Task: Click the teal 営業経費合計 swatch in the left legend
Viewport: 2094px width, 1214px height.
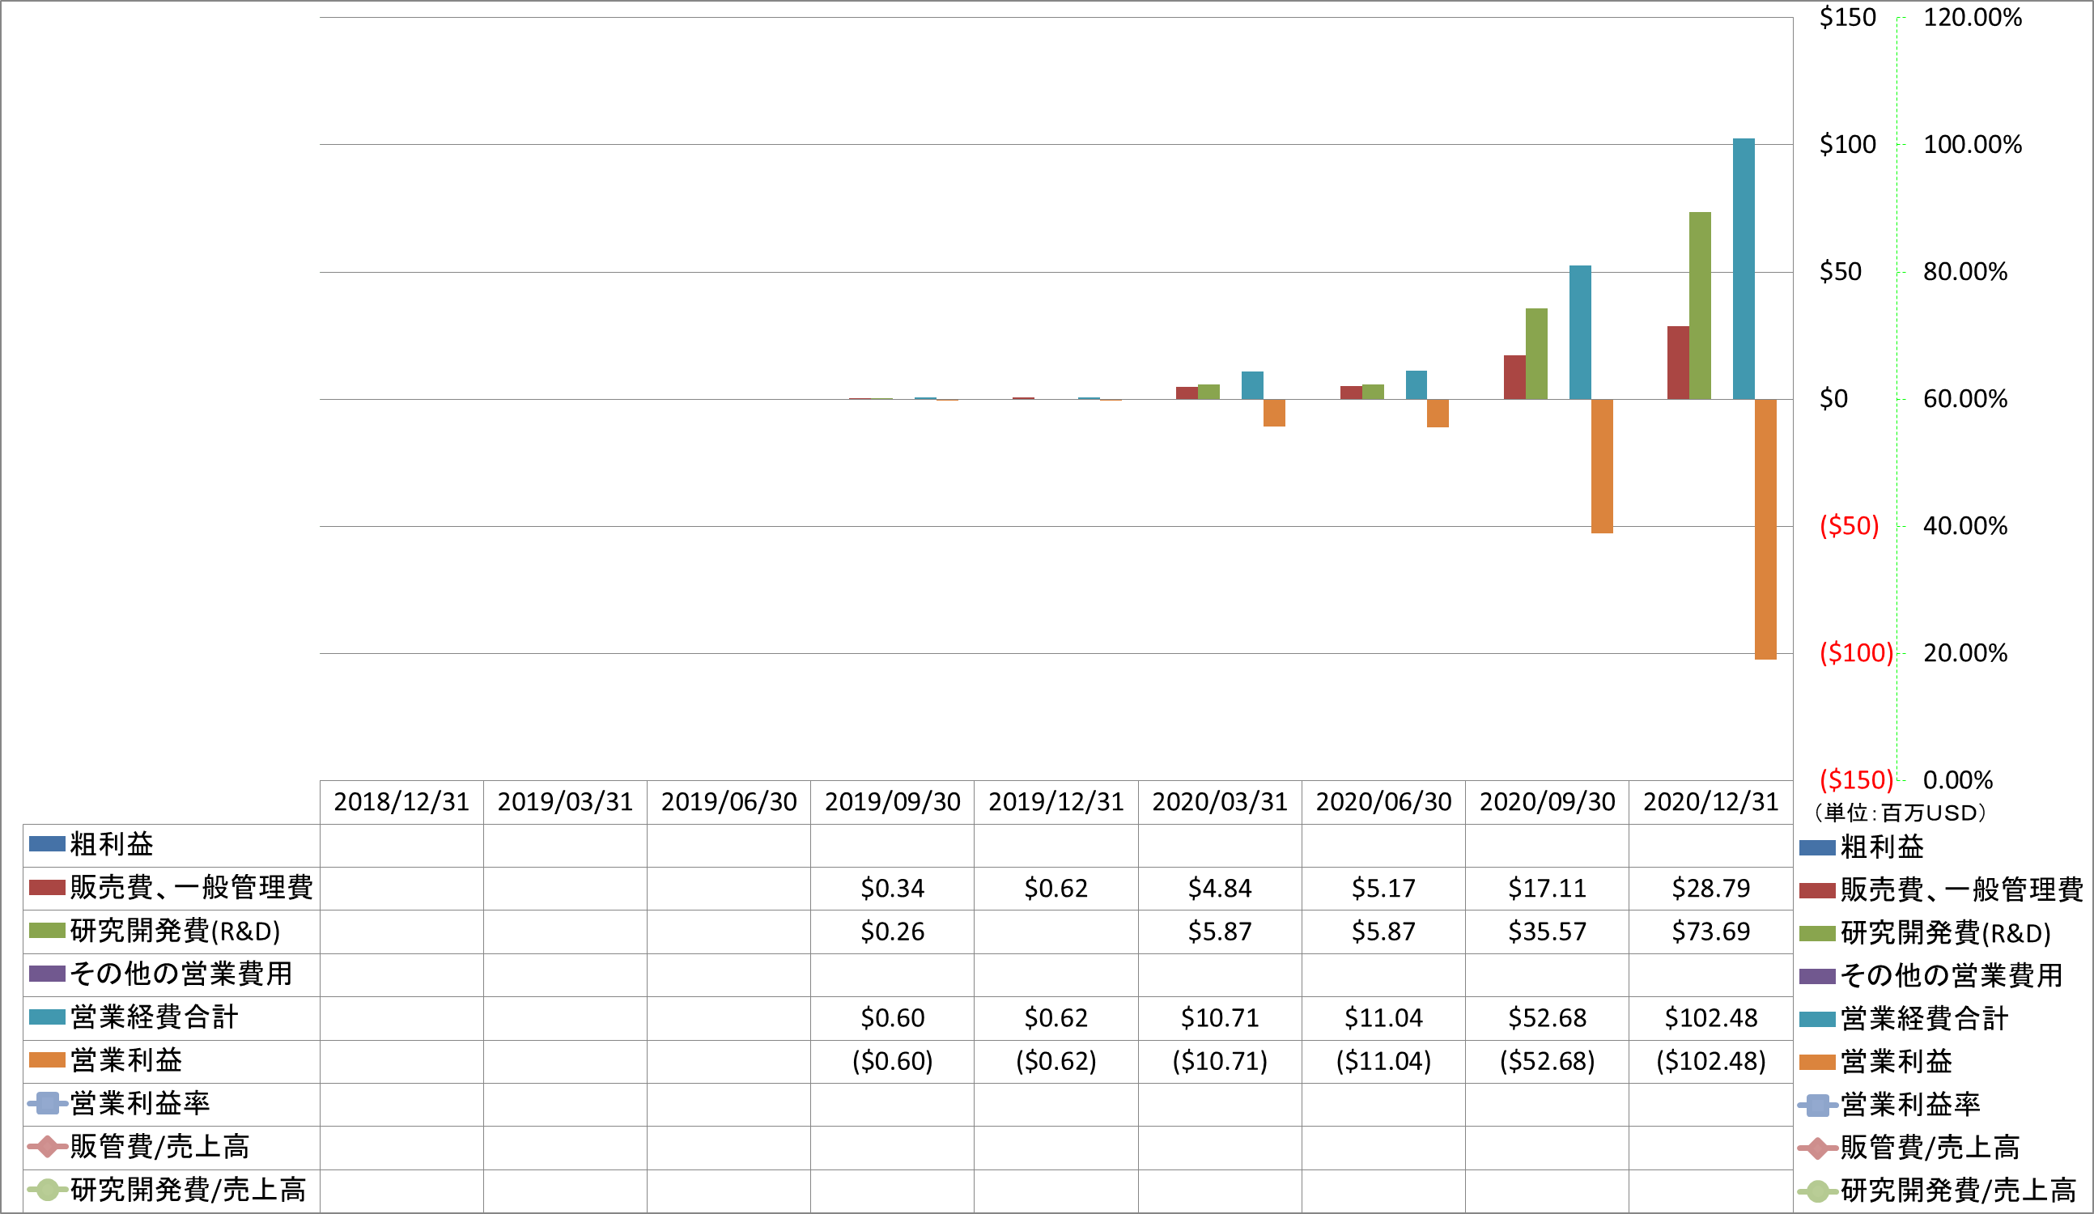Action: tap(46, 1017)
